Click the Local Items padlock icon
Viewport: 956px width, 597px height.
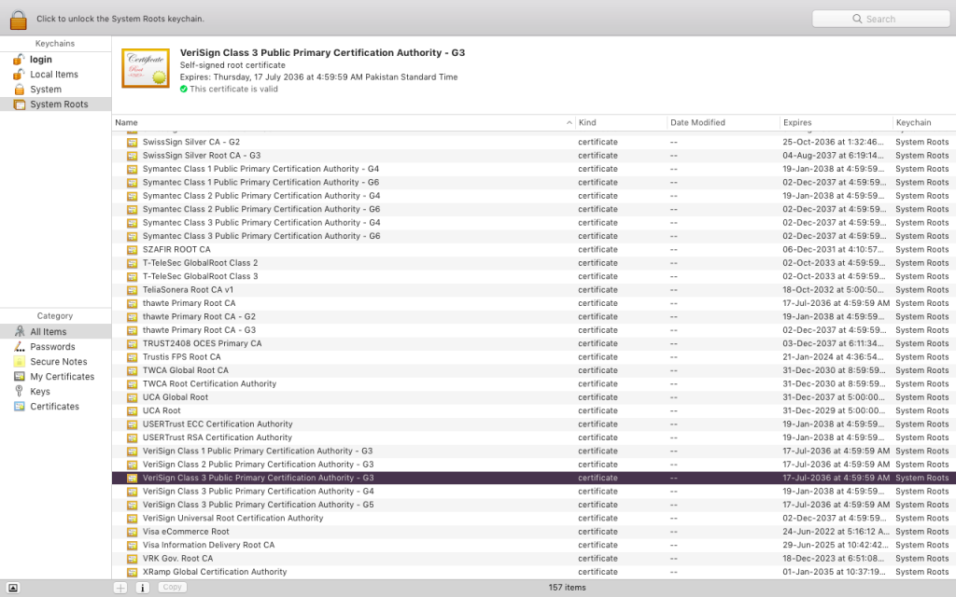(x=19, y=75)
